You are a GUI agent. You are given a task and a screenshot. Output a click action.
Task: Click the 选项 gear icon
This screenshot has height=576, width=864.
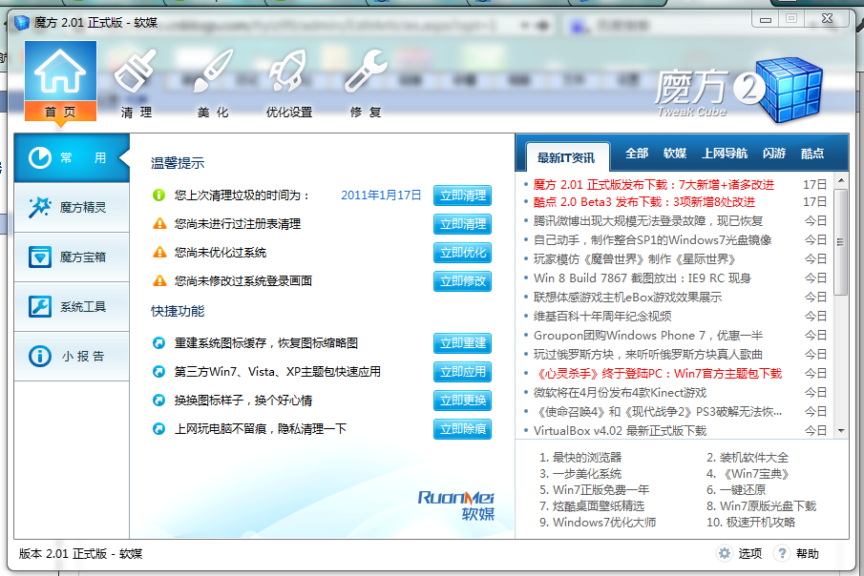point(724,553)
